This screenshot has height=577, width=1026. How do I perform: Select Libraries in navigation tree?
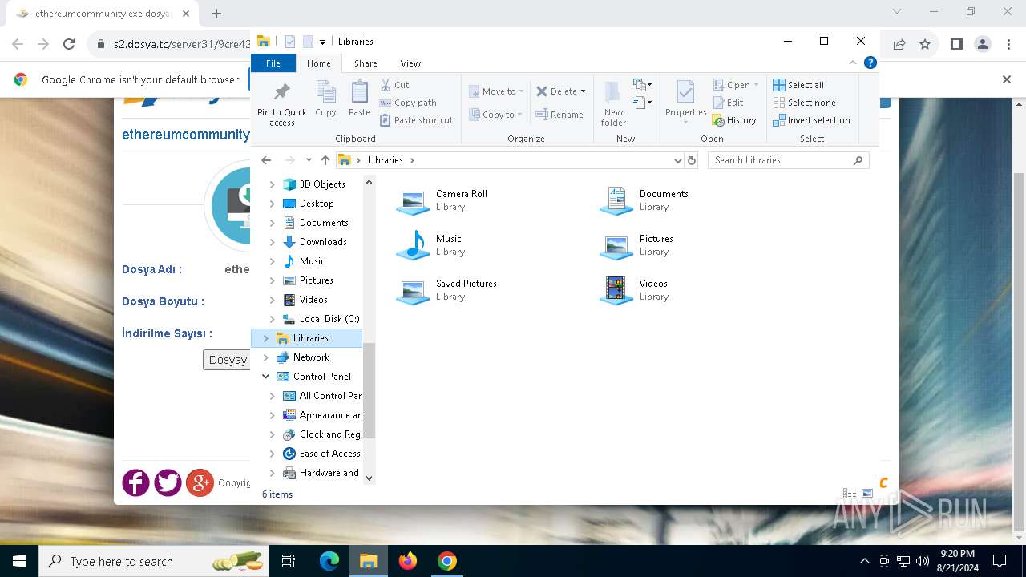coord(307,338)
